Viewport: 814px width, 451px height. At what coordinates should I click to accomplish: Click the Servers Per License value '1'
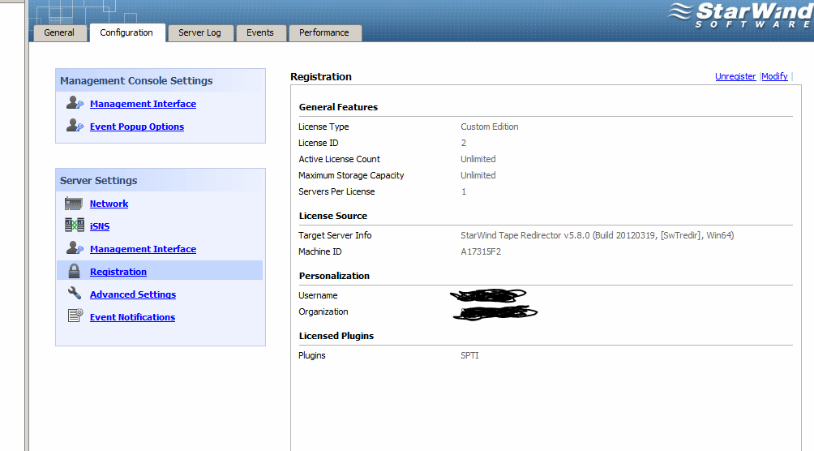464,191
